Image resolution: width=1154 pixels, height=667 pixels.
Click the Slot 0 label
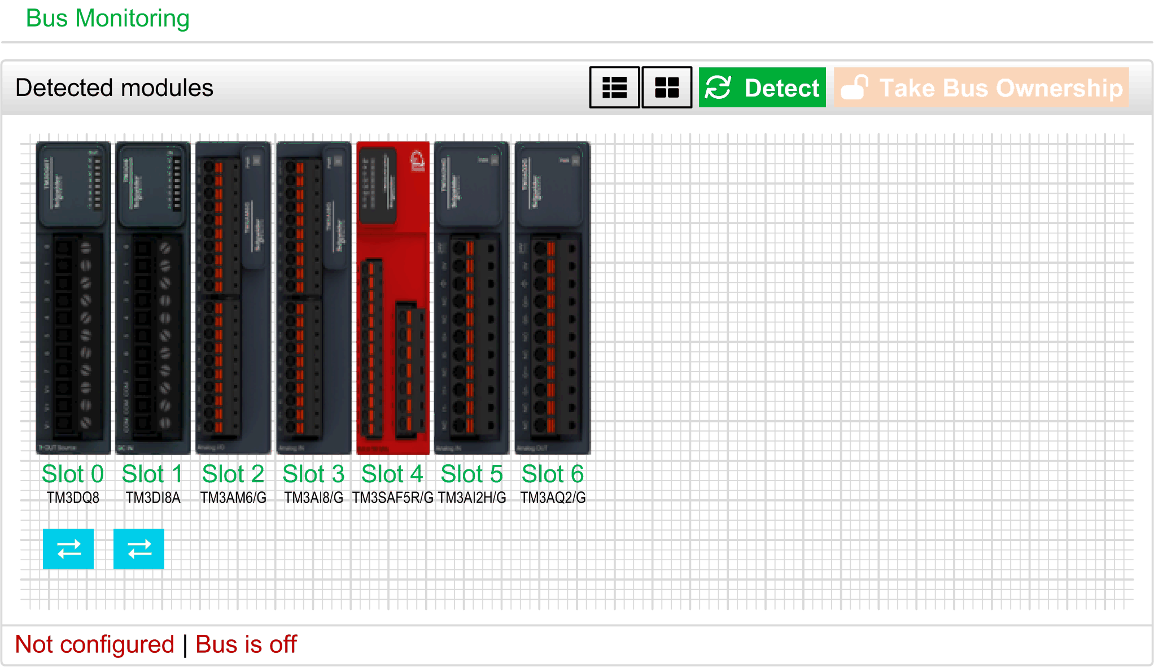(73, 474)
